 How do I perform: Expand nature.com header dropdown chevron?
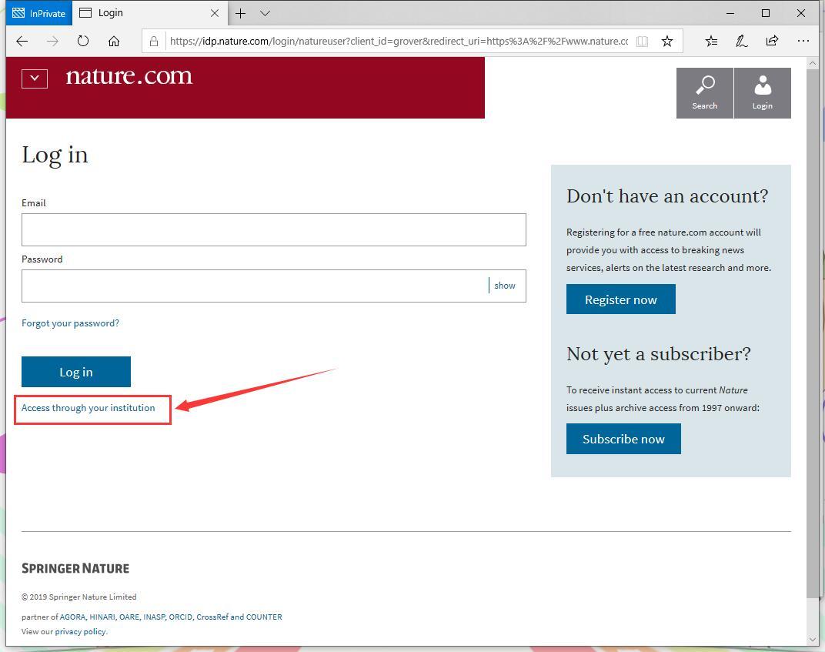pyautogui.click(x=35, y=79)
